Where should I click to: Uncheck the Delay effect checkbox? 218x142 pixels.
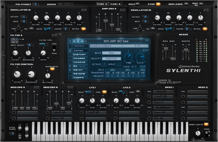[x=70, y=70]
